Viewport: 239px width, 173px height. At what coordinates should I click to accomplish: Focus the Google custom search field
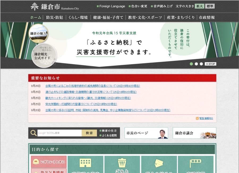click(59, 133)
